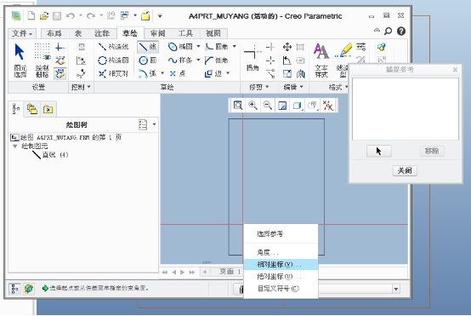Open the 绘图树 settings dropdown arrow
This screenshot has width=471, height=316.
pyautogui.click(x=154, y=124)
